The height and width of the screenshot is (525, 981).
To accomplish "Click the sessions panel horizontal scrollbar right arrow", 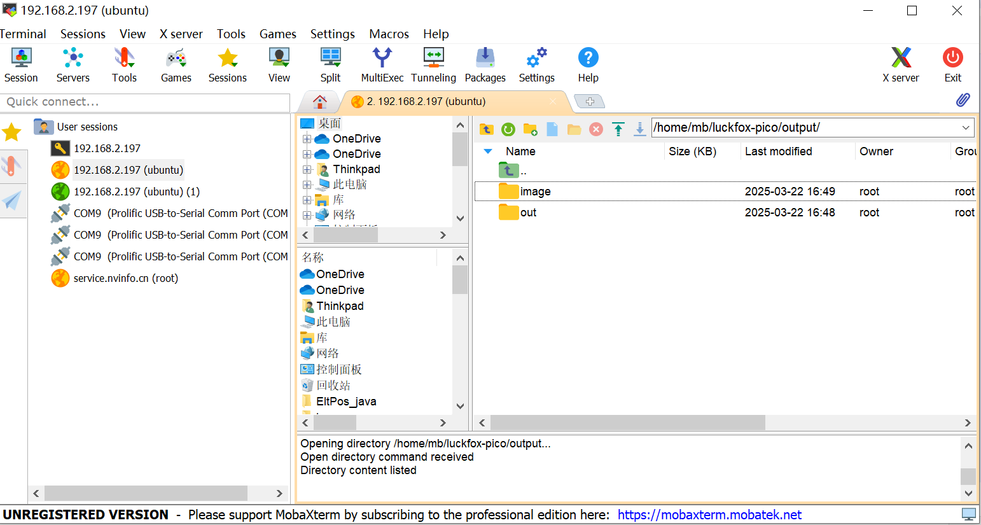I will [x=279, y=493].
